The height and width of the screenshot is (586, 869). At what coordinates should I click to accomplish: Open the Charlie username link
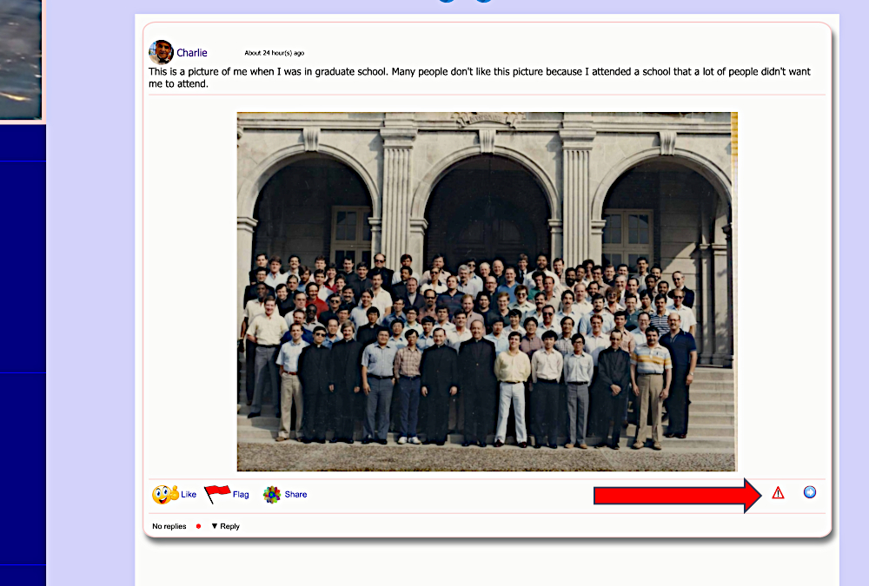(x=192, y=53)
